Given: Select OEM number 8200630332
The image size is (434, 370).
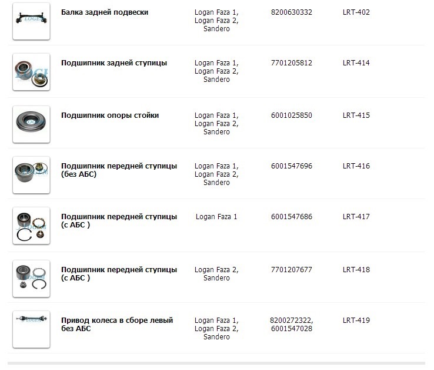Looking at the screenshot, I should tap(292, 12).
